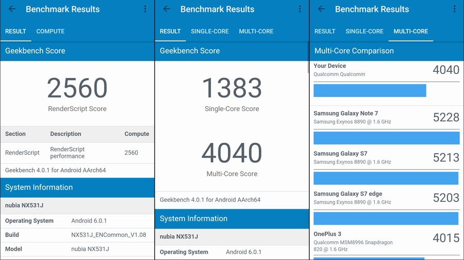Tap the 2560 RenderScript score
The image size is (464, 260).
click(77, 88)
